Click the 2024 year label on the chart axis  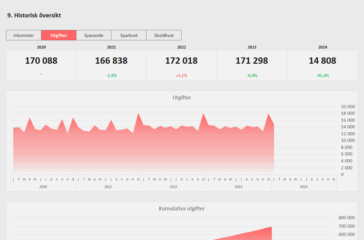[304, 187]
